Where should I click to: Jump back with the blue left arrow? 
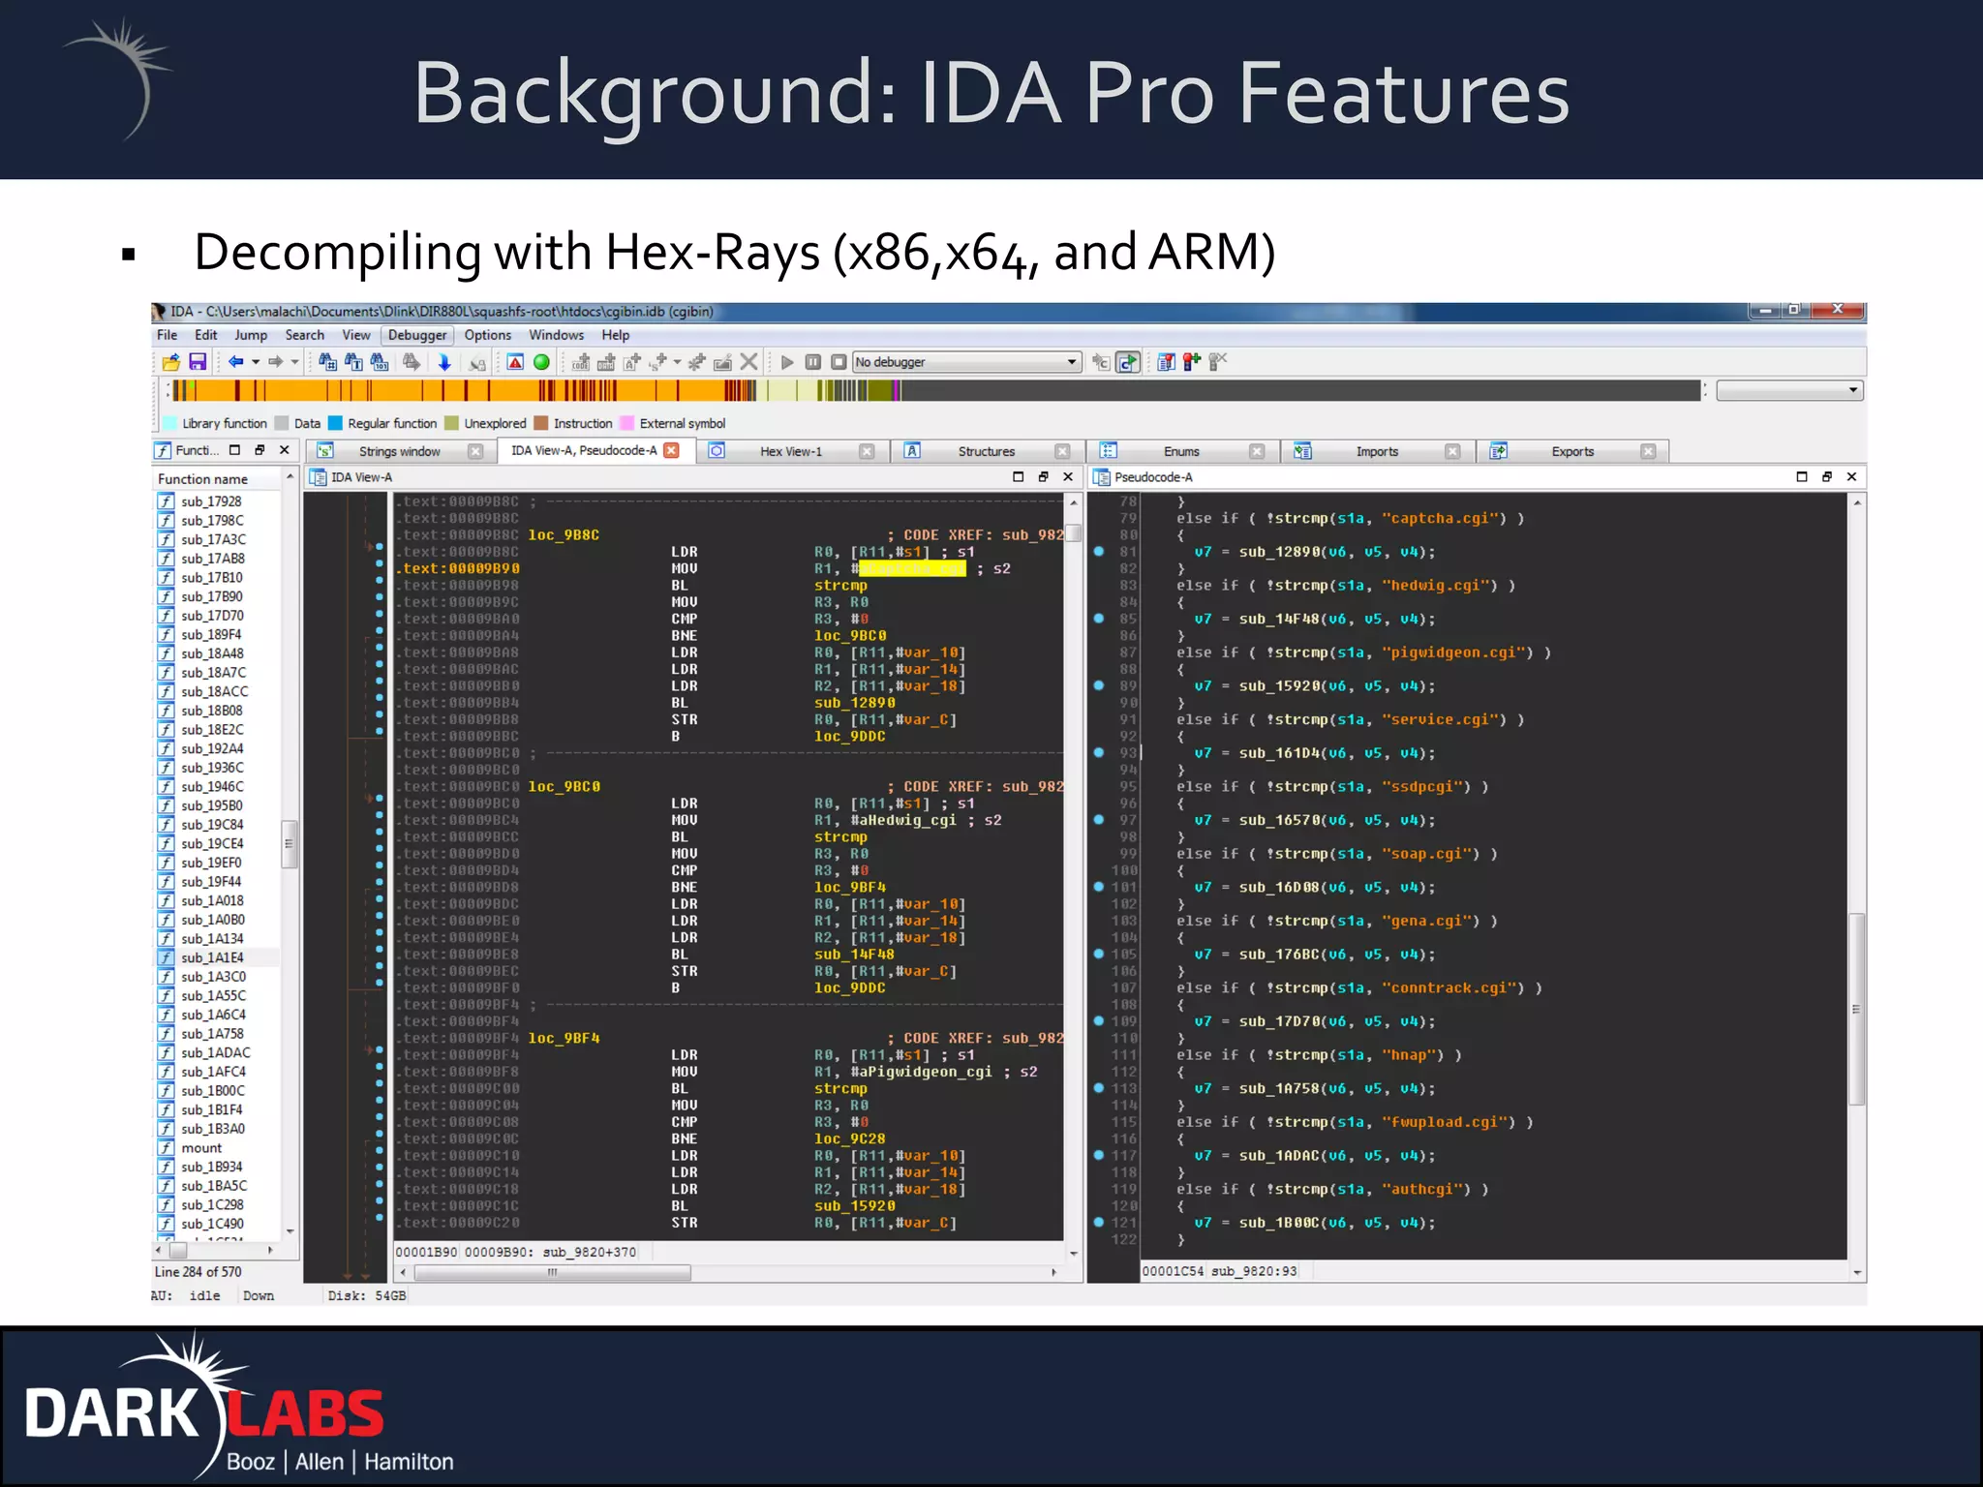point(235,362)
